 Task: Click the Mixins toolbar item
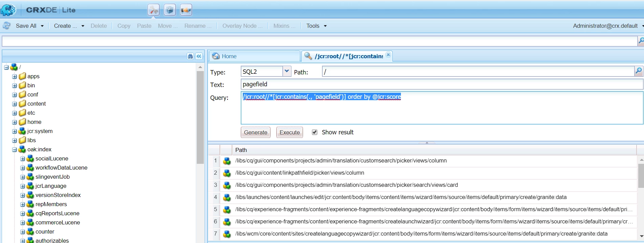click(x=284, y=26)
